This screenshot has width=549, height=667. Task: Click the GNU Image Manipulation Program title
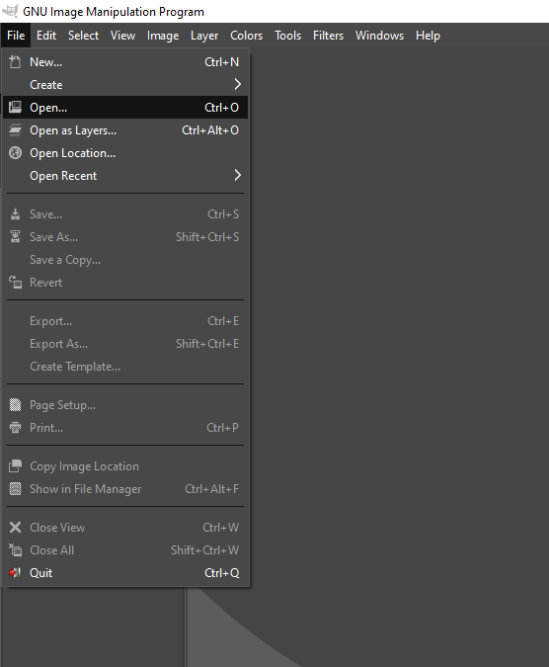pos(114,12)
